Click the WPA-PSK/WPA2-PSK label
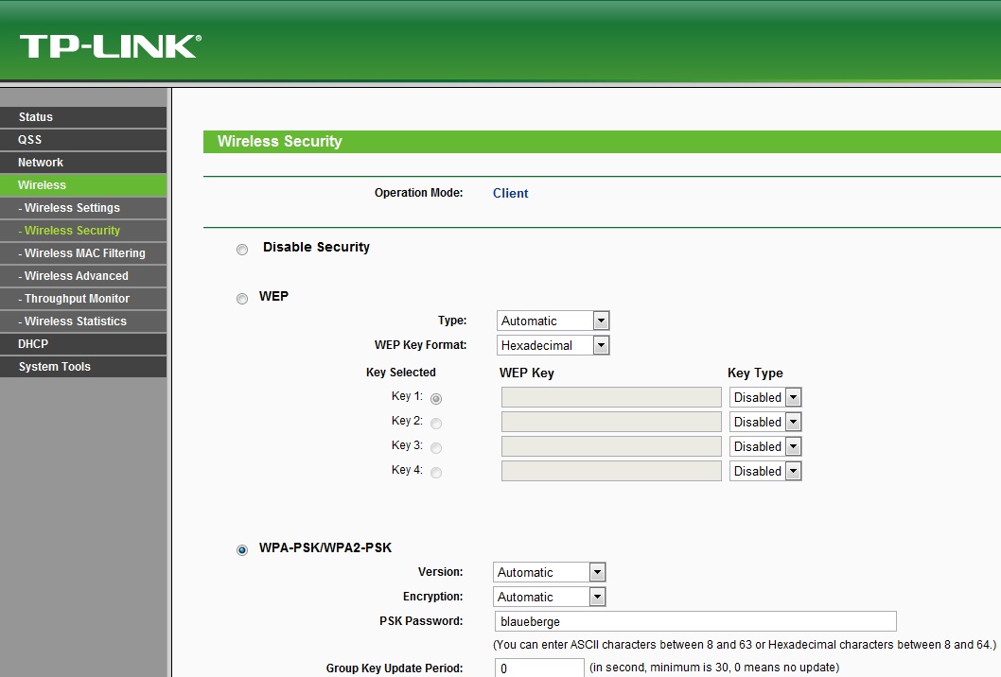This screenshot has height=677, width=1001. (x=325, y=547)
